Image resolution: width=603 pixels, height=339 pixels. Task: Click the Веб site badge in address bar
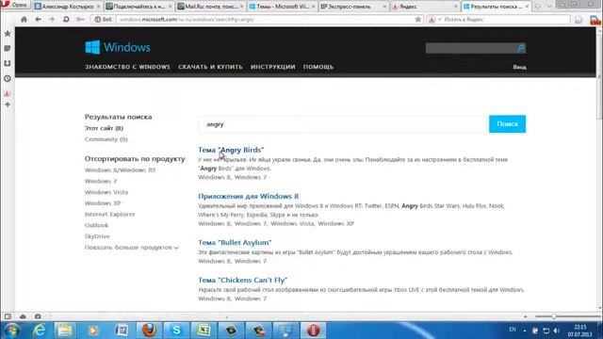point(104,19)
